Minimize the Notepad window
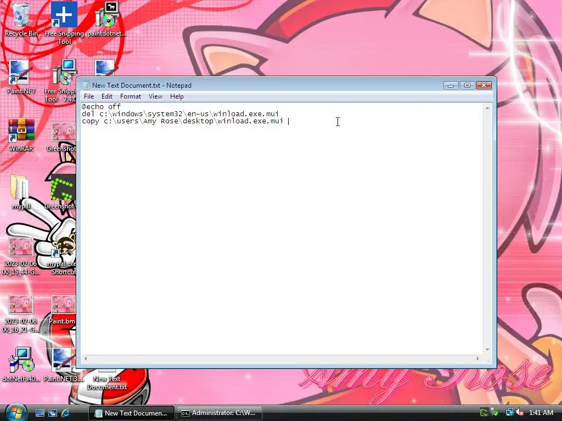This screenshot has width=562, height=421. (x=451, y=85)
